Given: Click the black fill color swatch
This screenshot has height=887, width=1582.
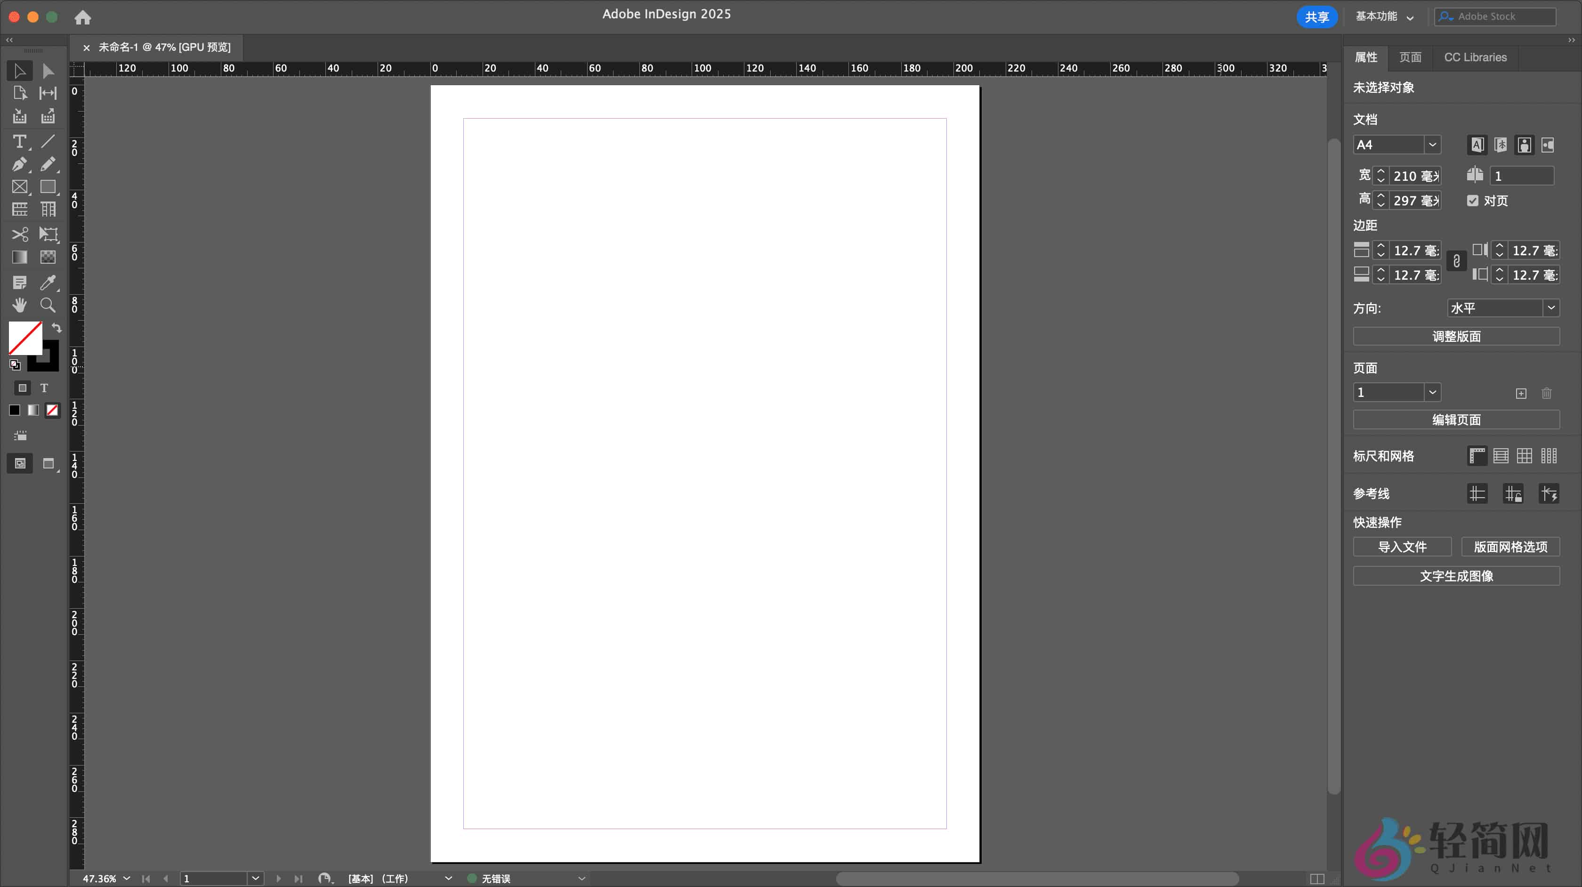Looking at the screenshot, I should click(x=14, y=410).
